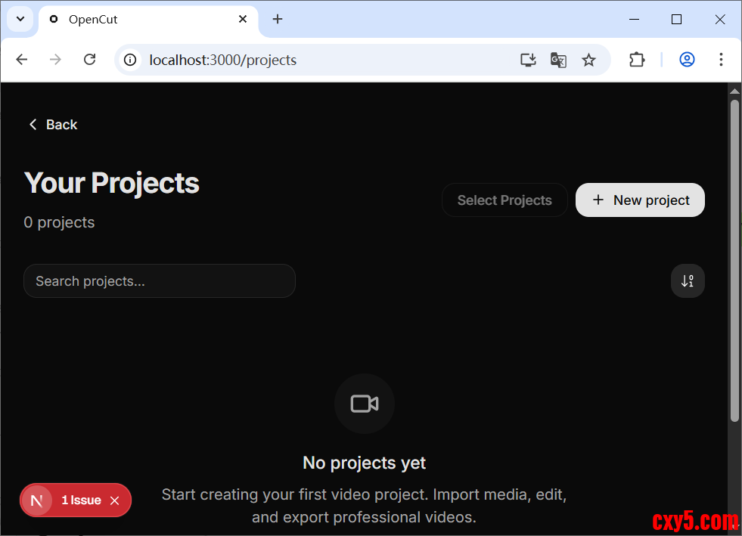Reload the projects page
The height and width of the screenshot is (536, 742).
(89, 60)
